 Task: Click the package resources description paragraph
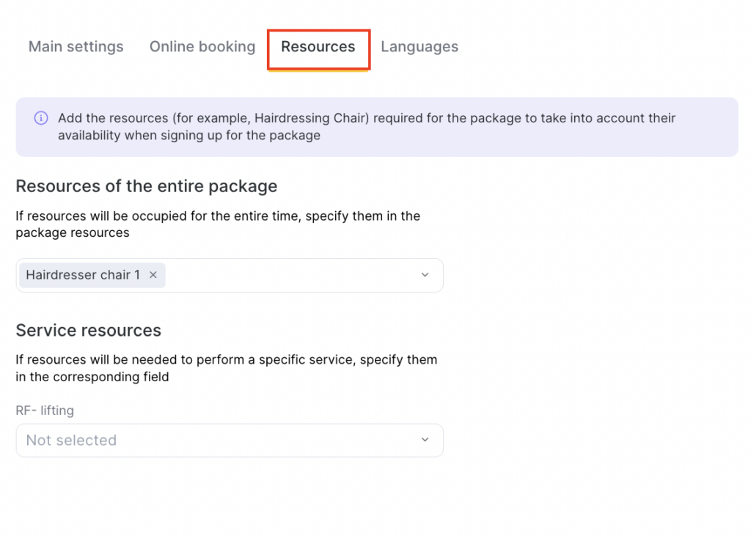(218, 224)
